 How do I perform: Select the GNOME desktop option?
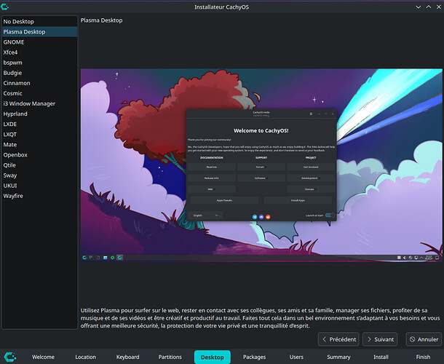click(x=13, y=42)
